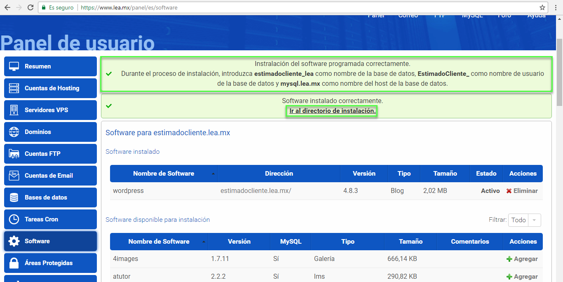This screenshot has width=563, height=282.
Task: Click the gear icon for Software
Action: [x=14, y=241]
